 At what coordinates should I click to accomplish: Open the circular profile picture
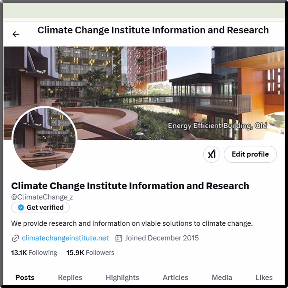(44, 138)
